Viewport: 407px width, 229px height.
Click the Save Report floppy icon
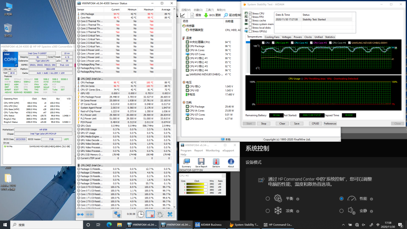click(x=201, y=161)
